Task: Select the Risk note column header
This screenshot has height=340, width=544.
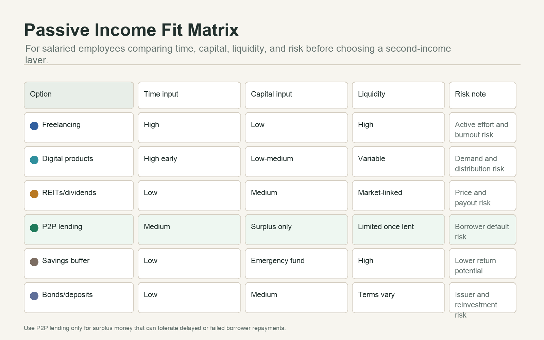Action: coord(482,95)
